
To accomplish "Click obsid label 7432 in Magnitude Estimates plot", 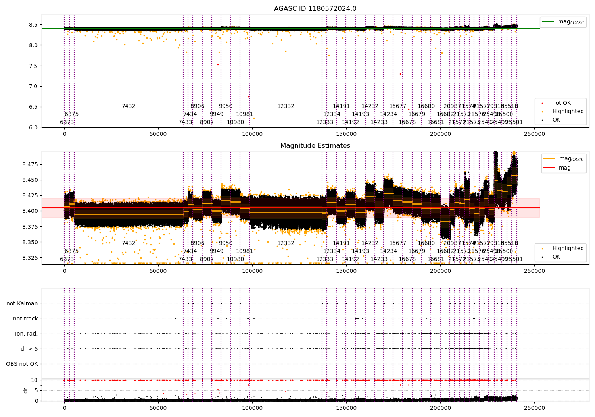I will tap(129, 243).
